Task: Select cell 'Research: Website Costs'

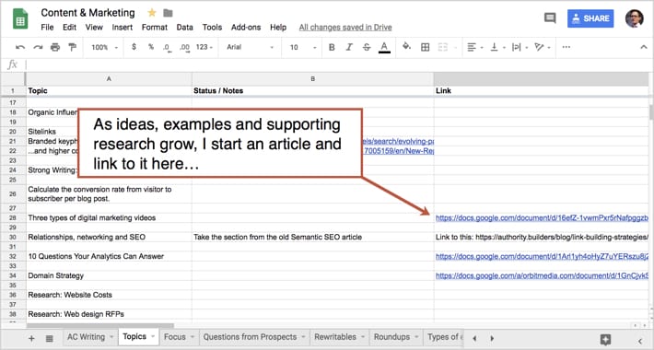Action: 109,295
